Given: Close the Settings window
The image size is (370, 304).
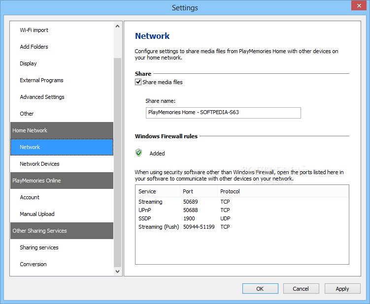Looking at the screenshot, I should click(359, 5).
